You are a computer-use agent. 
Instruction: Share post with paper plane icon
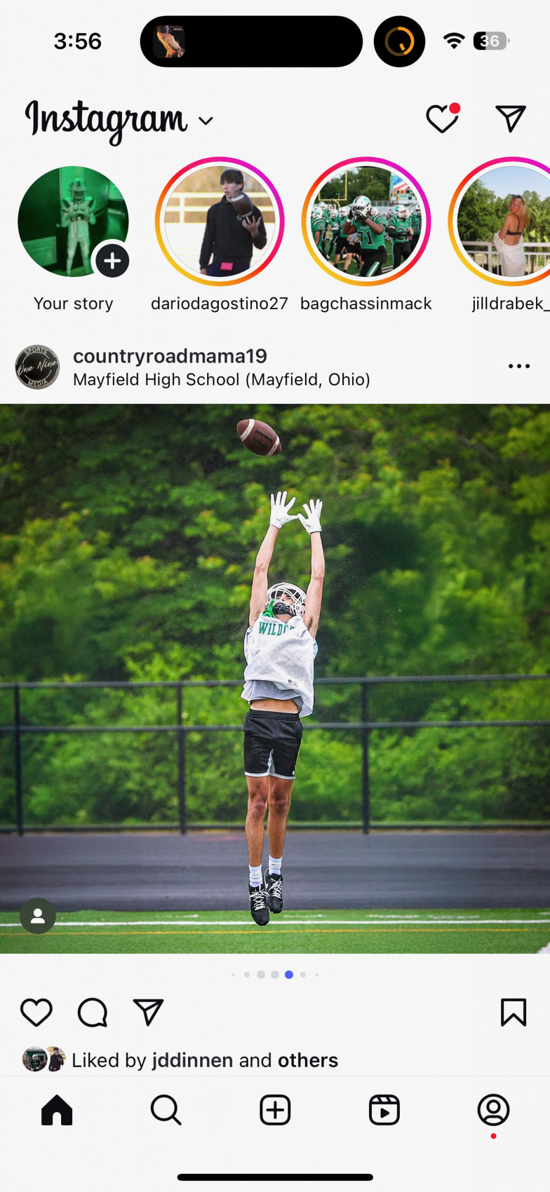click(x=148, y=1012)
